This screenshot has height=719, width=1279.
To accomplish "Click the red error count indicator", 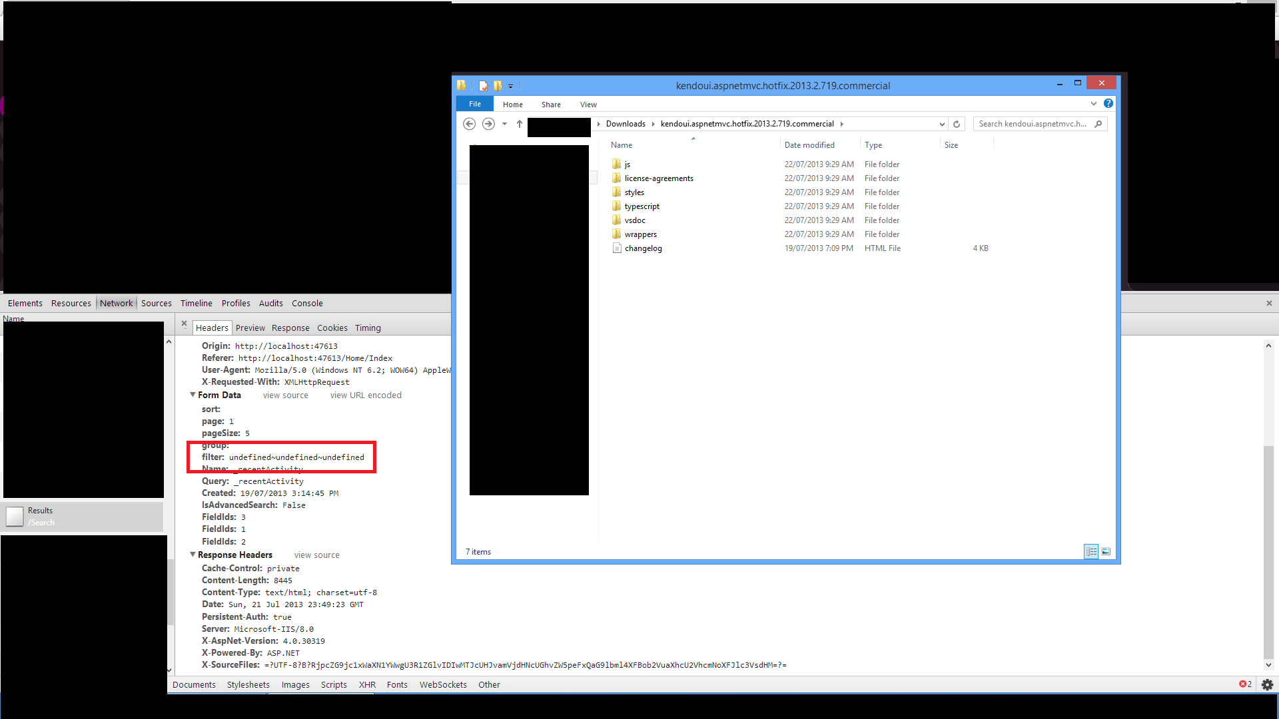I will coord(1245,684).
